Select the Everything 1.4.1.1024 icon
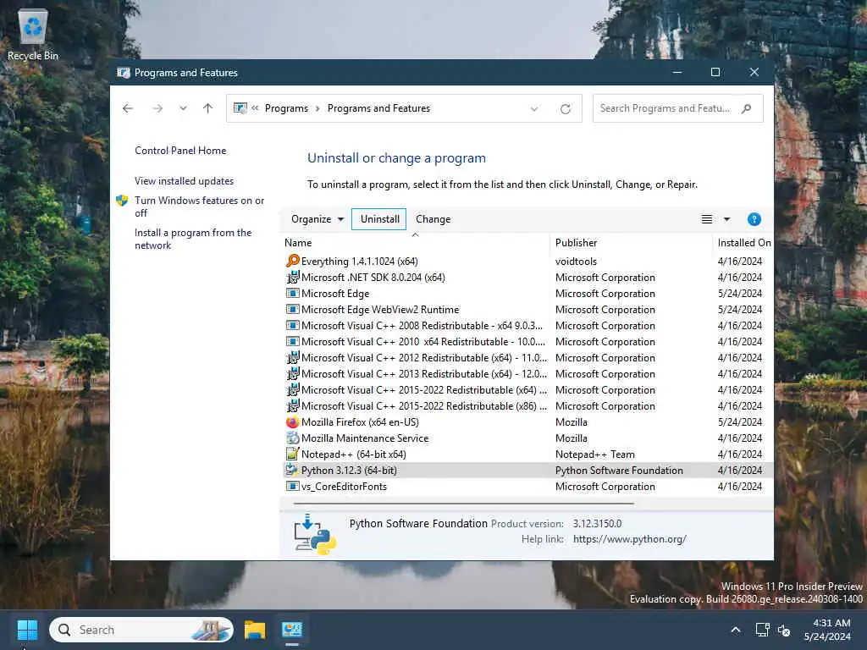This screenshot has height=650, width=867. pos(292,261)
